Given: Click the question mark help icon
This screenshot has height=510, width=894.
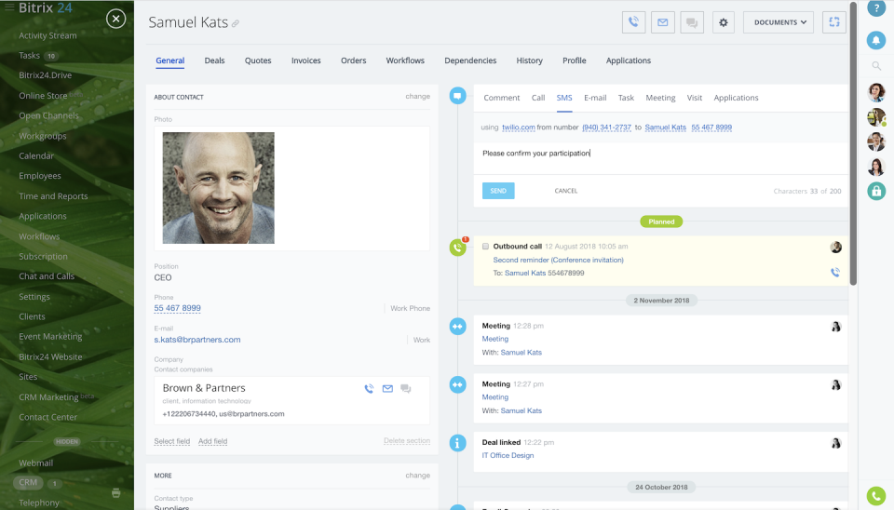Looking at the screenshot, I should [x=876, y=8].
